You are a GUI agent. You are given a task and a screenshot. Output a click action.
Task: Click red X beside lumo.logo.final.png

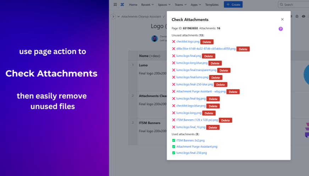click(x=173, y=56)
